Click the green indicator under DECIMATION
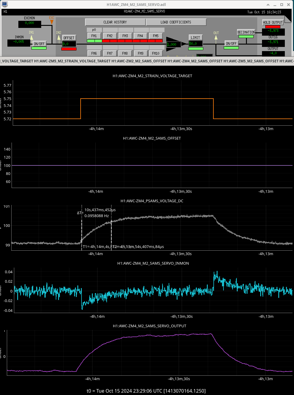The width and height of the screenshot is (294, 395). click(246, 37)
